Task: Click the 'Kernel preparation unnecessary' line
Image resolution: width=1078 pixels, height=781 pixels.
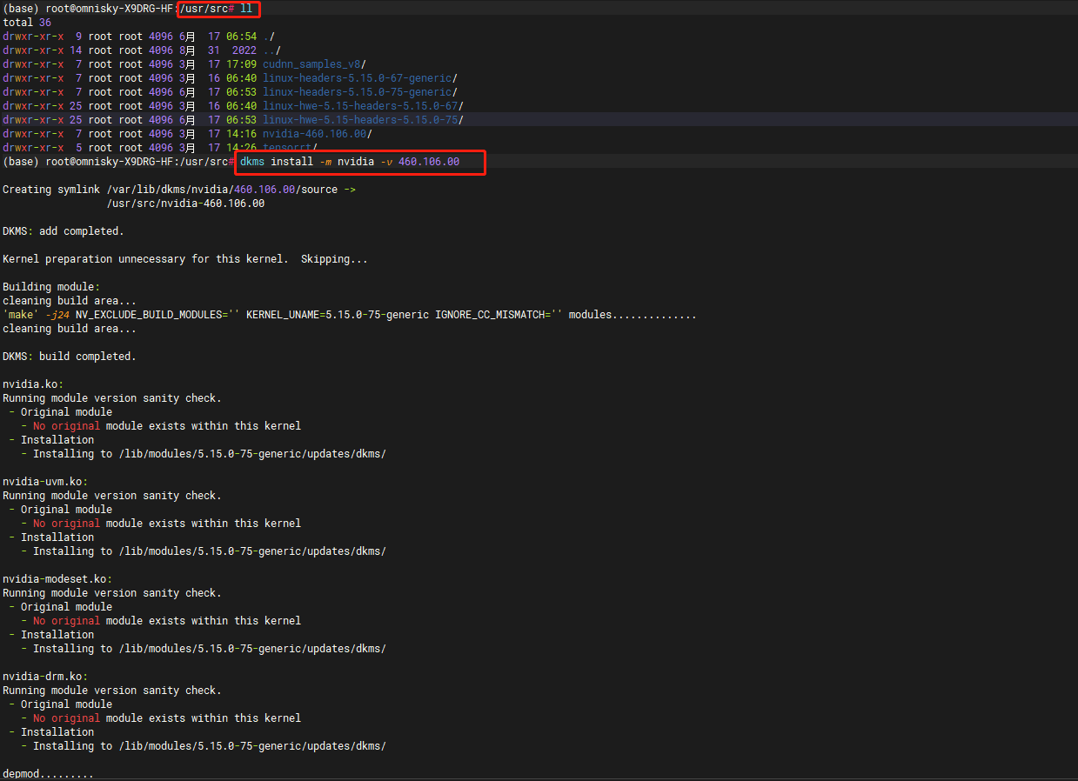Action: pyautogui.click(x=185, y=259)
